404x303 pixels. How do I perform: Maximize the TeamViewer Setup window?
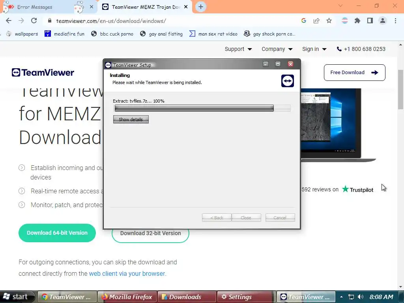coord(278,64)
